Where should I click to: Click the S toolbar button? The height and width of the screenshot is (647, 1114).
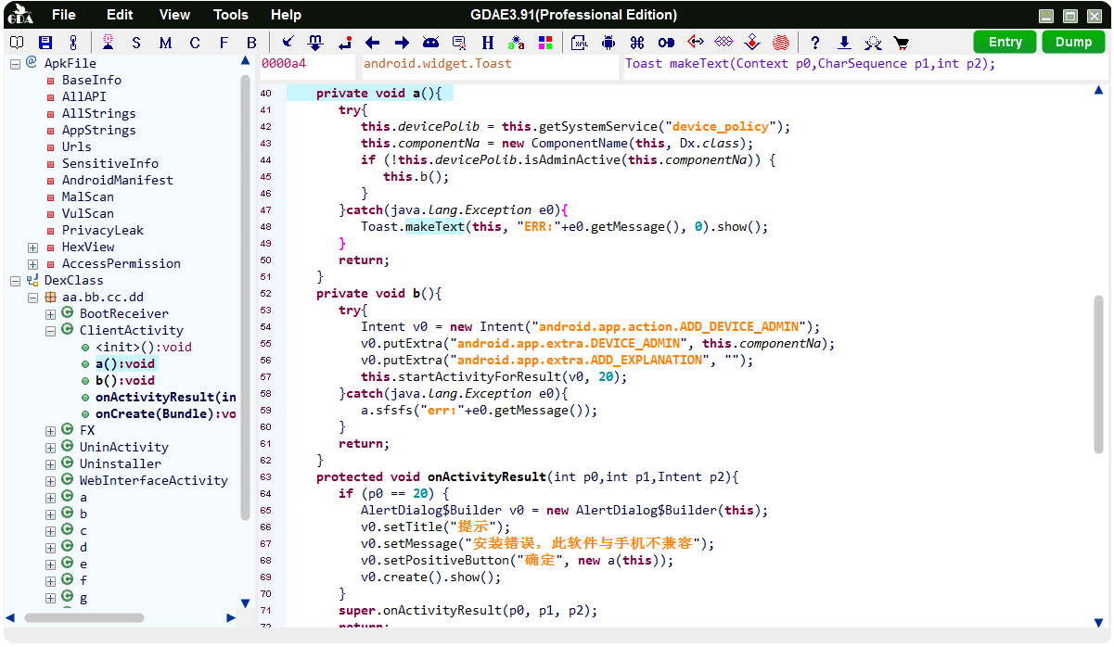(x=136, y=43)
